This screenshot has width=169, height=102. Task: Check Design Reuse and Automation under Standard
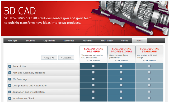click(x=149, y=85)
